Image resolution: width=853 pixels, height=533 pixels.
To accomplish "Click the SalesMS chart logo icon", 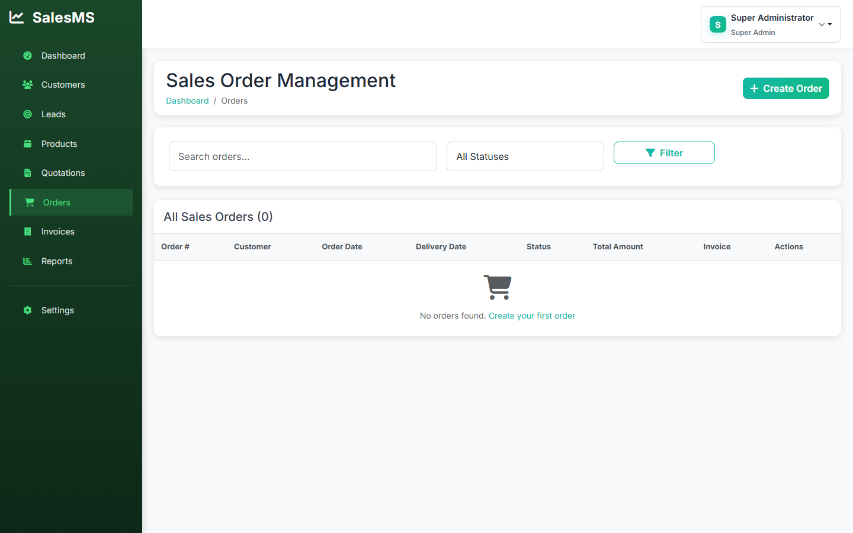I will [x=17, y=17].
